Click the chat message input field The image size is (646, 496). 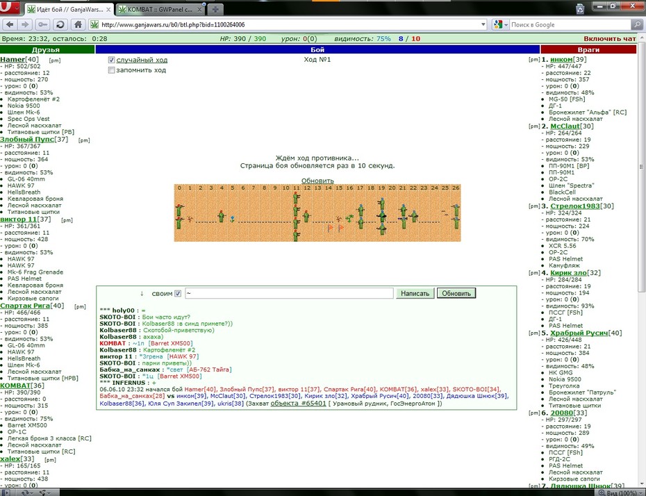(289, 293)
